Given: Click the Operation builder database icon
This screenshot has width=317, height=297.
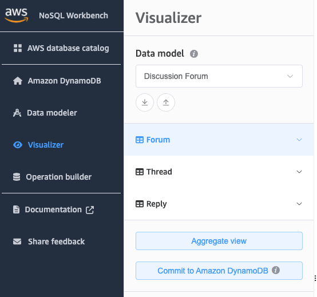Looking at the screenshot, I should [x=17, y=177].
